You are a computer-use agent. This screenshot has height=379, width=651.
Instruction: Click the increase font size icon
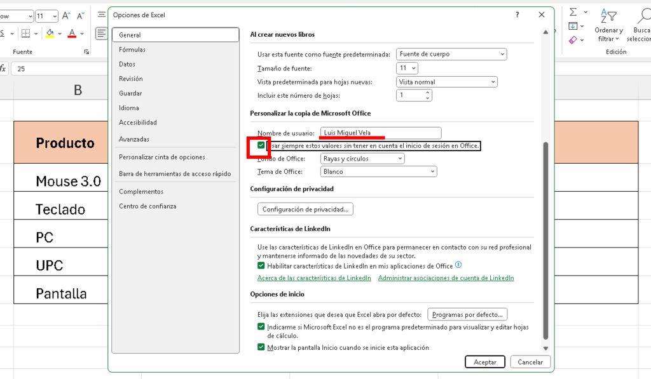pos(66,16)
